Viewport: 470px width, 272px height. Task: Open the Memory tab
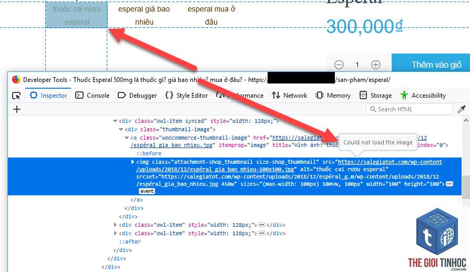333,96
